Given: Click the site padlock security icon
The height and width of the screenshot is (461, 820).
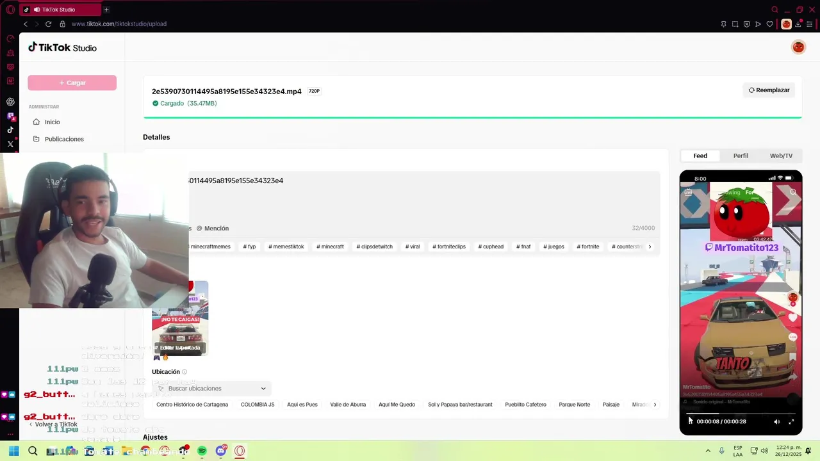Looking at the screenshot, I should [62, 24].
